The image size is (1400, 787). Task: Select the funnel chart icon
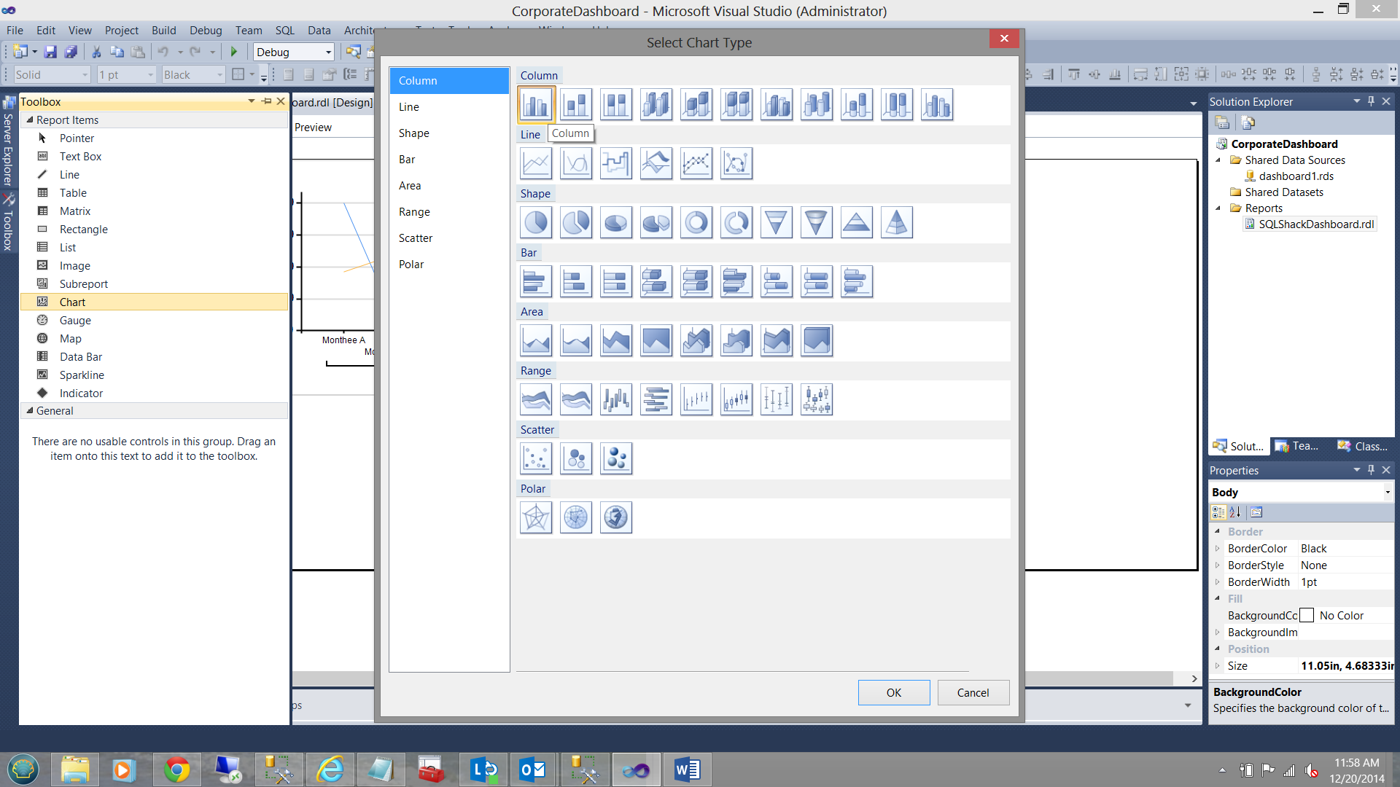(777, 222)
